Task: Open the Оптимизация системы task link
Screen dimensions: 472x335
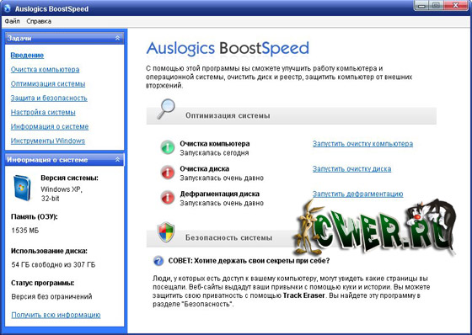Action: tap(48, 83)
